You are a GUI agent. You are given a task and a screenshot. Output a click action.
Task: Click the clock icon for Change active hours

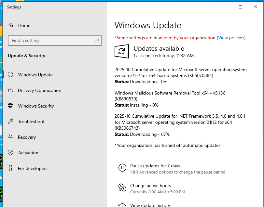[122, 188]
